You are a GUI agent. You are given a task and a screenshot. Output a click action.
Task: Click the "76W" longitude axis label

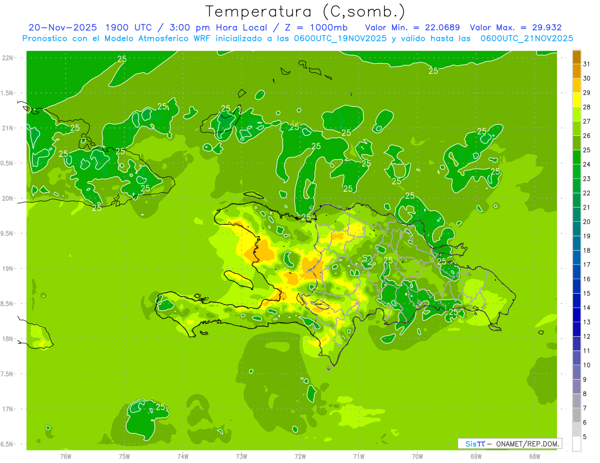click(x=65, y=456)
